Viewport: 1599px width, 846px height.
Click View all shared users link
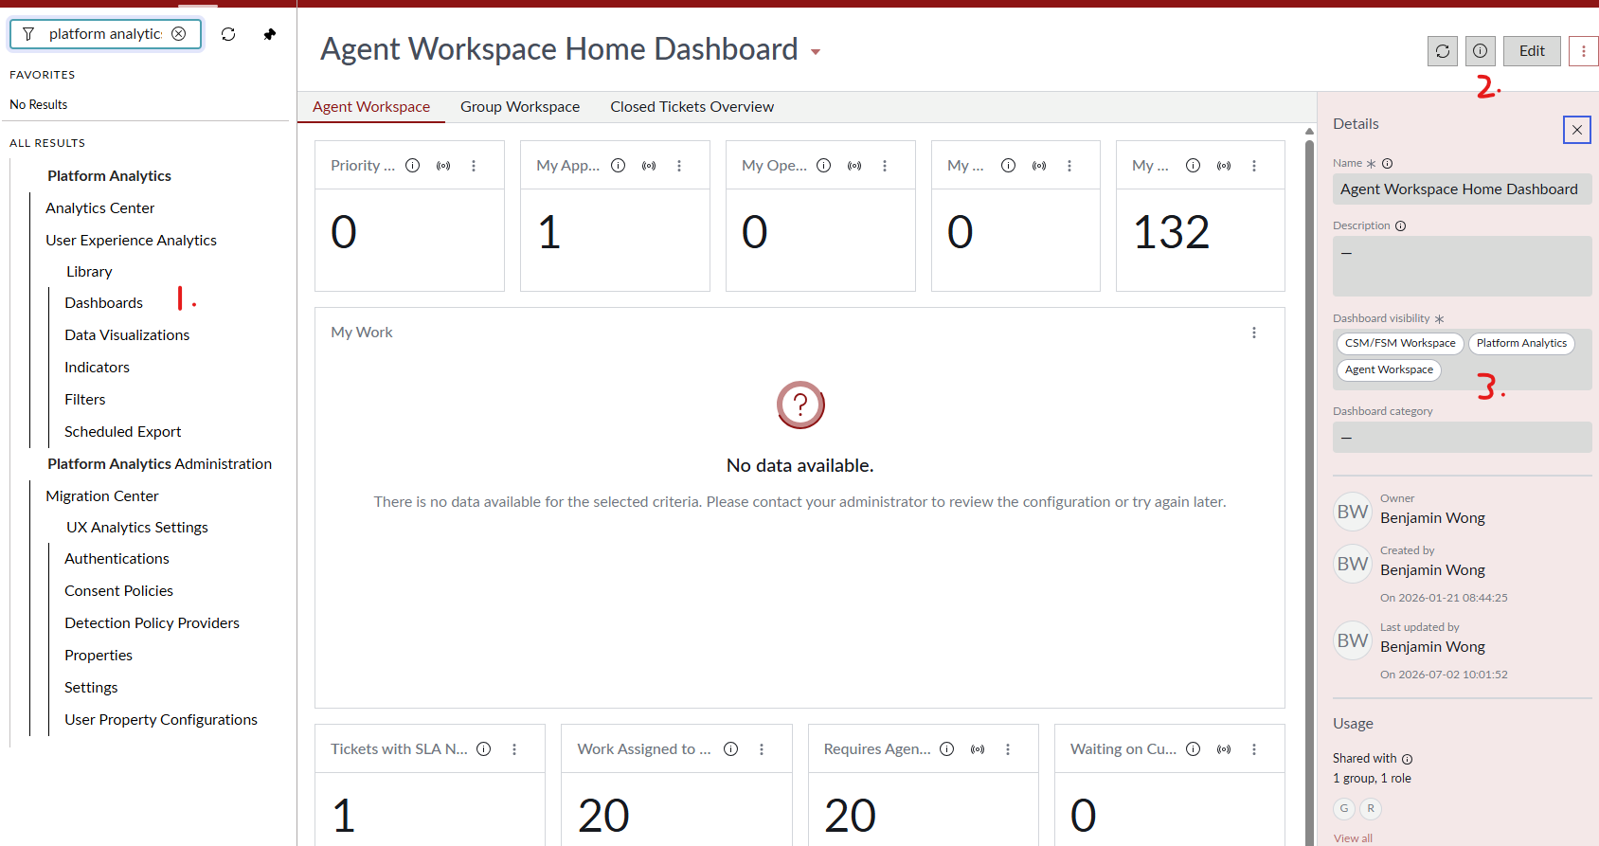pyautogui.click(x=1353, y=838)
